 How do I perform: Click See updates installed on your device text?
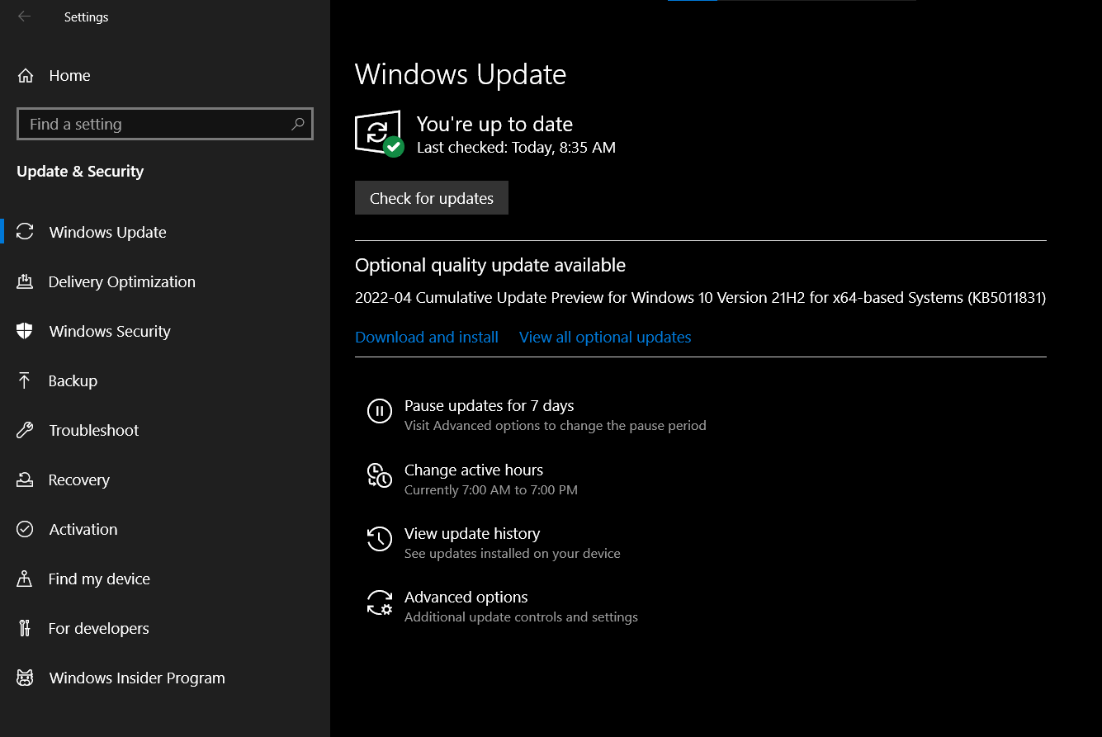513,553
